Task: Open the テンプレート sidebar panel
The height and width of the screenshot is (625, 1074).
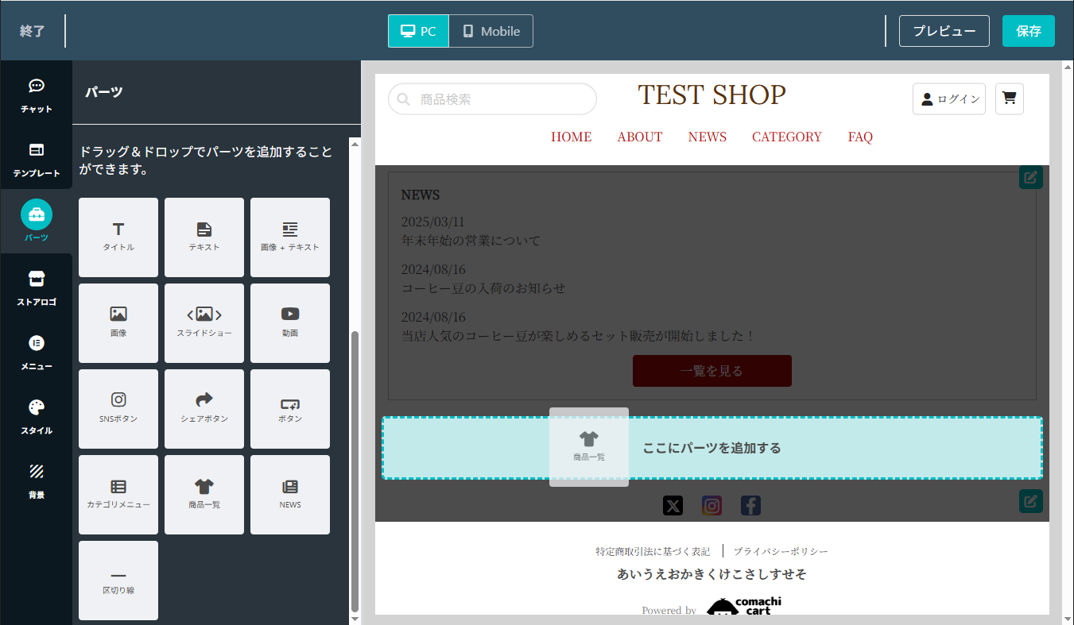Action: (37, 159)
